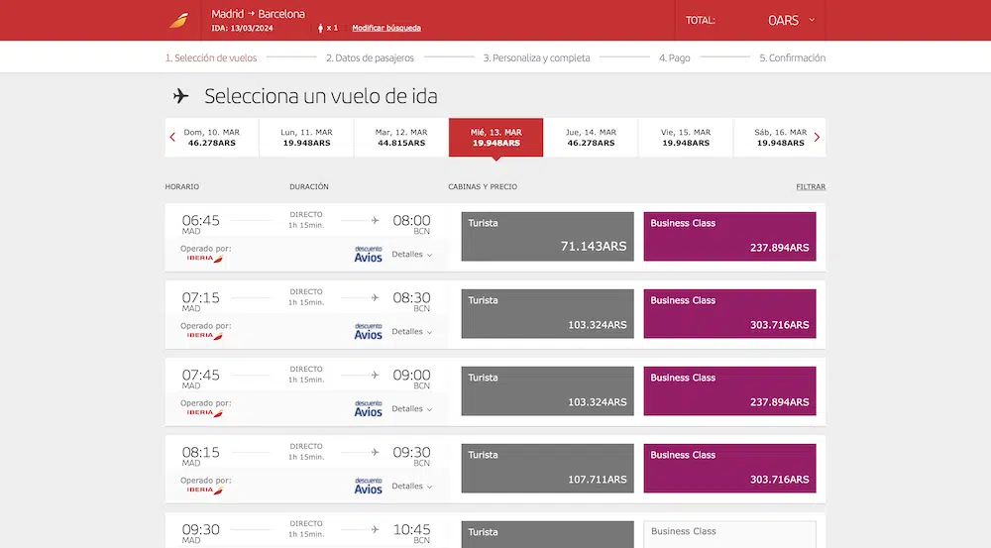Click the passenger count icon x 1
991x548 pixels.
328,28
